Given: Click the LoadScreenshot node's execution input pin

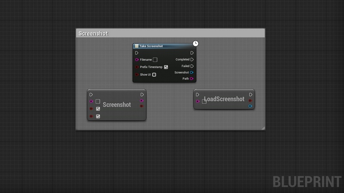Looking at the screenshot, I should [x=198, y=95].
